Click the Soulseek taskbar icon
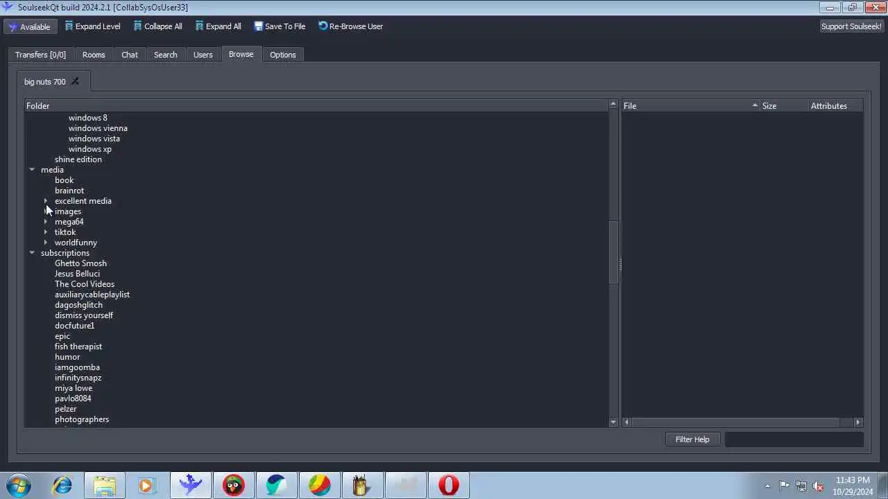Screen dimensions: 888x499 click(x=190, y=485)
